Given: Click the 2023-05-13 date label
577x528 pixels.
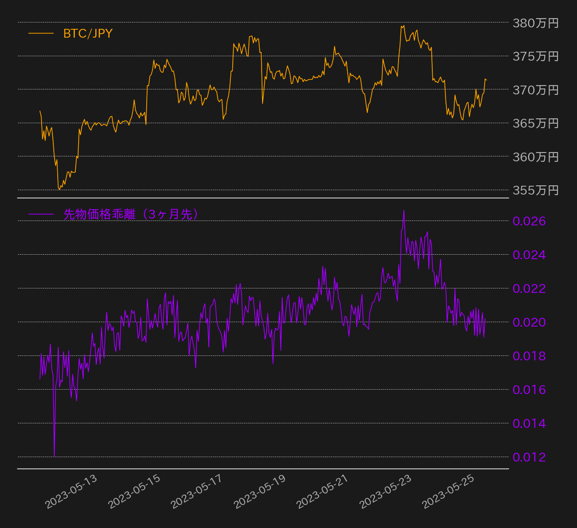Looking at the screenshot, I should click(x=71, y=491).
